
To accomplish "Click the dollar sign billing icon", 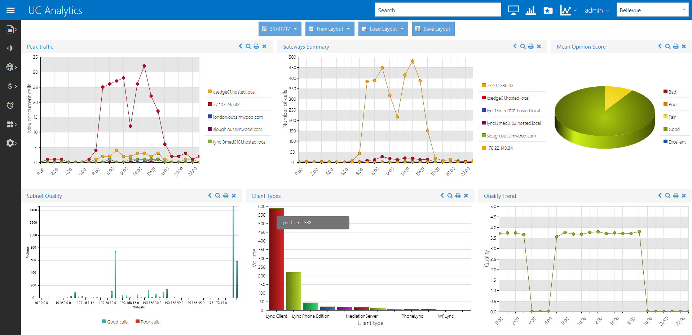I will (10, 86).
